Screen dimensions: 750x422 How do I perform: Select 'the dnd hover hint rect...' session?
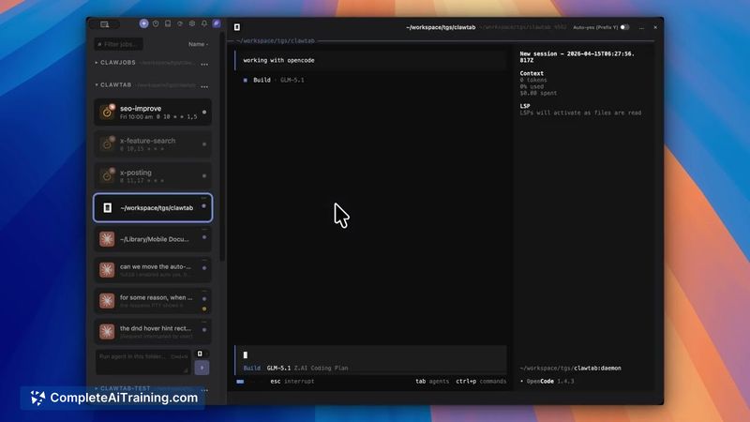coord(153,331)
